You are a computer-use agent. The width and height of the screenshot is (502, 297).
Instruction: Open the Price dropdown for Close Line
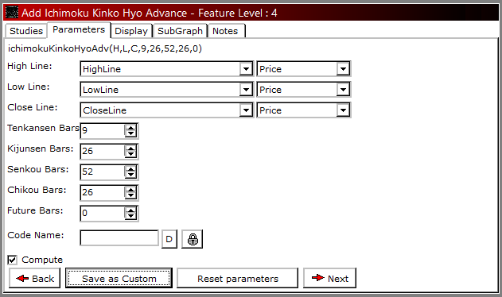[343, 110]
